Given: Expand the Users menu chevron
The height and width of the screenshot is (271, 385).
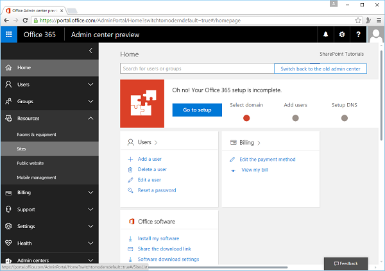Looking at the screenshot, I should coord(90,85).
